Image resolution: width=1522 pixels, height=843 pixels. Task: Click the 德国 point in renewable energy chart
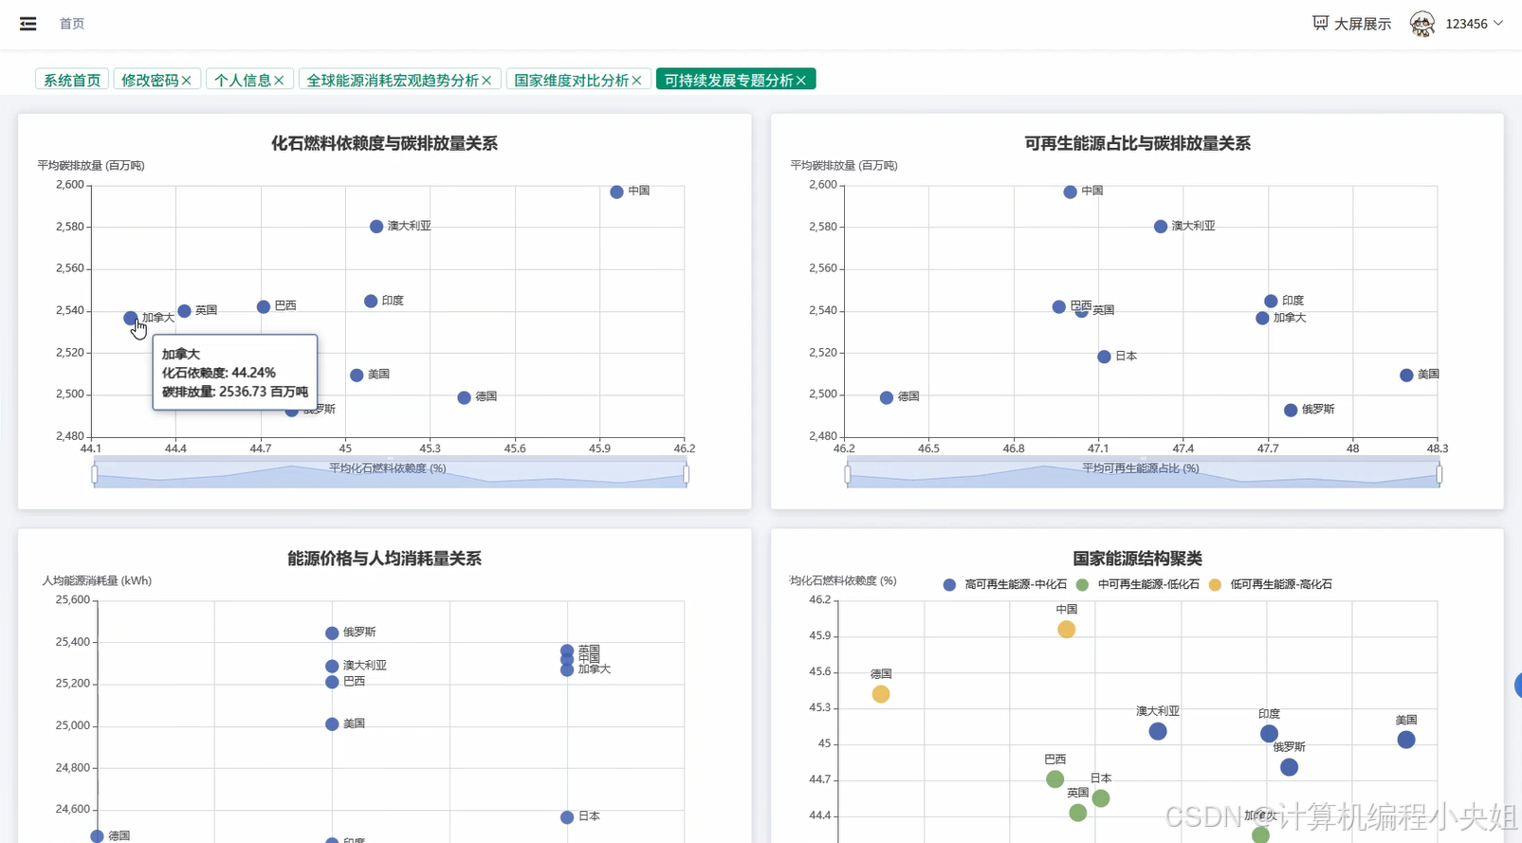[887, 398]
